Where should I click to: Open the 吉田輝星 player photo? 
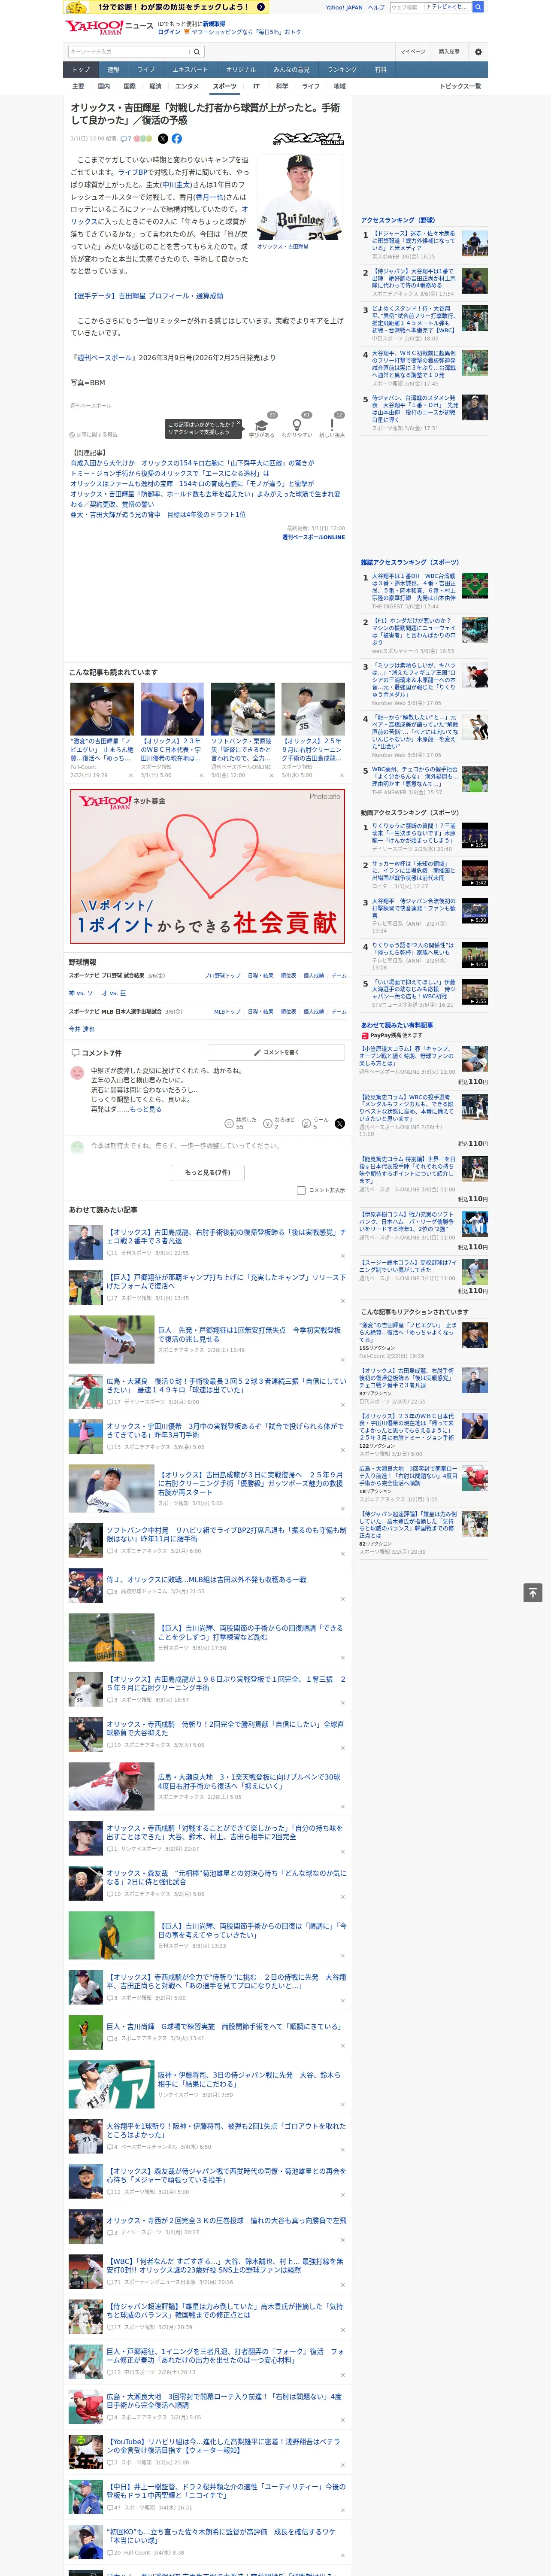300,197
